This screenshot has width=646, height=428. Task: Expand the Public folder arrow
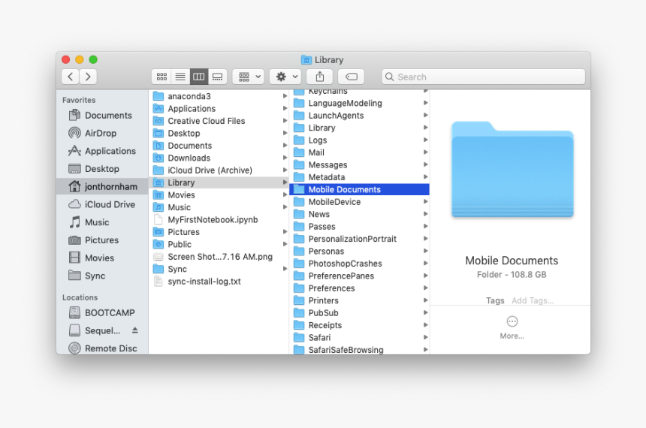(x=285, y=244)
